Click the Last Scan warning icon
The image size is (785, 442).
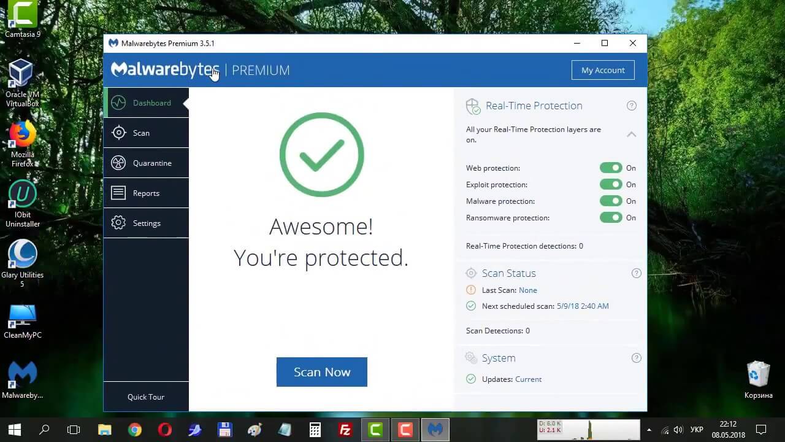471,290
